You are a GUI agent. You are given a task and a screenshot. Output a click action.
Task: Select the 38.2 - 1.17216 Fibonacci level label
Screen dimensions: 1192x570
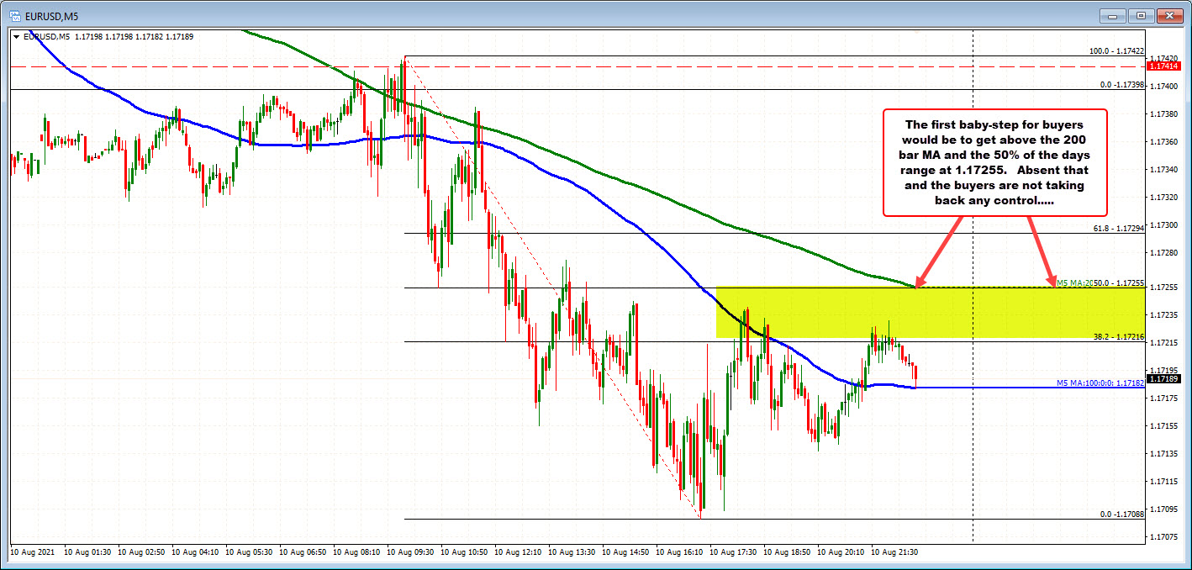(1116, 336)
